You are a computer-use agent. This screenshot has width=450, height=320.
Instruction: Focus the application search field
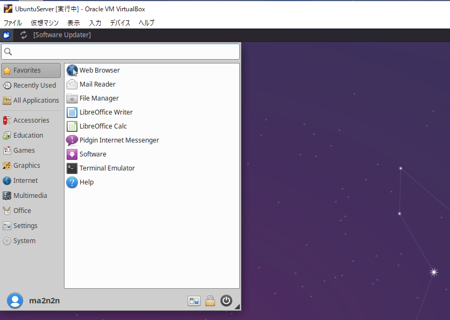(120, 52)
